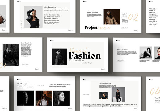Click 'Short Description' heading beside the two grayscale portraits
The image size is (160, 111).
123,50
